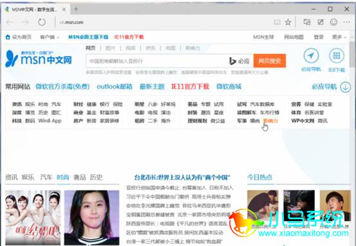
Task: Open the 财经 category link
Action: (79, 104)
